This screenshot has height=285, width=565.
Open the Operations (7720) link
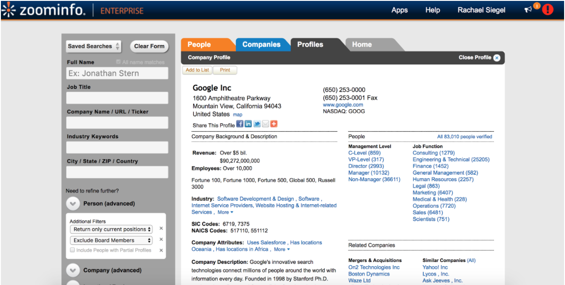434,206
